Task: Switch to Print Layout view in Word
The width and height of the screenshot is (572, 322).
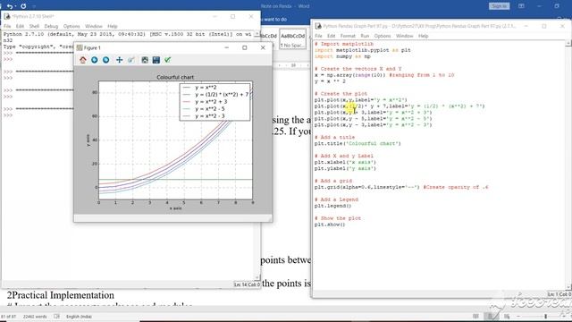Action: (x=491, y=316)
